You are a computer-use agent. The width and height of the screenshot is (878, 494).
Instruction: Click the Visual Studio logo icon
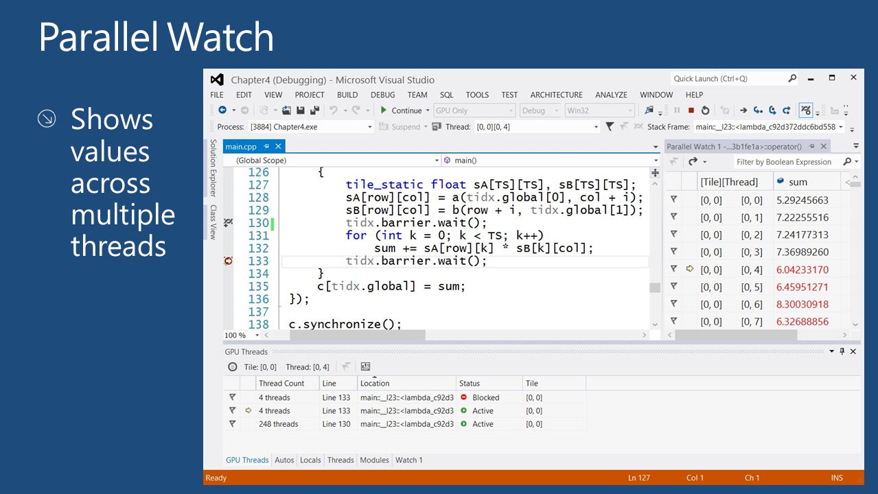click(217, 79)
